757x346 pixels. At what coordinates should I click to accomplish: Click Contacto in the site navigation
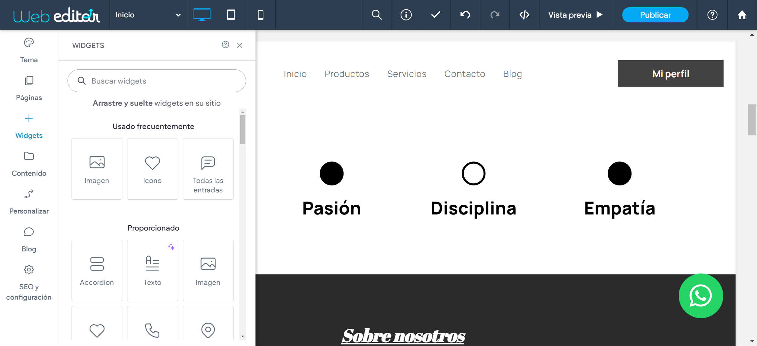pos(465,74)
